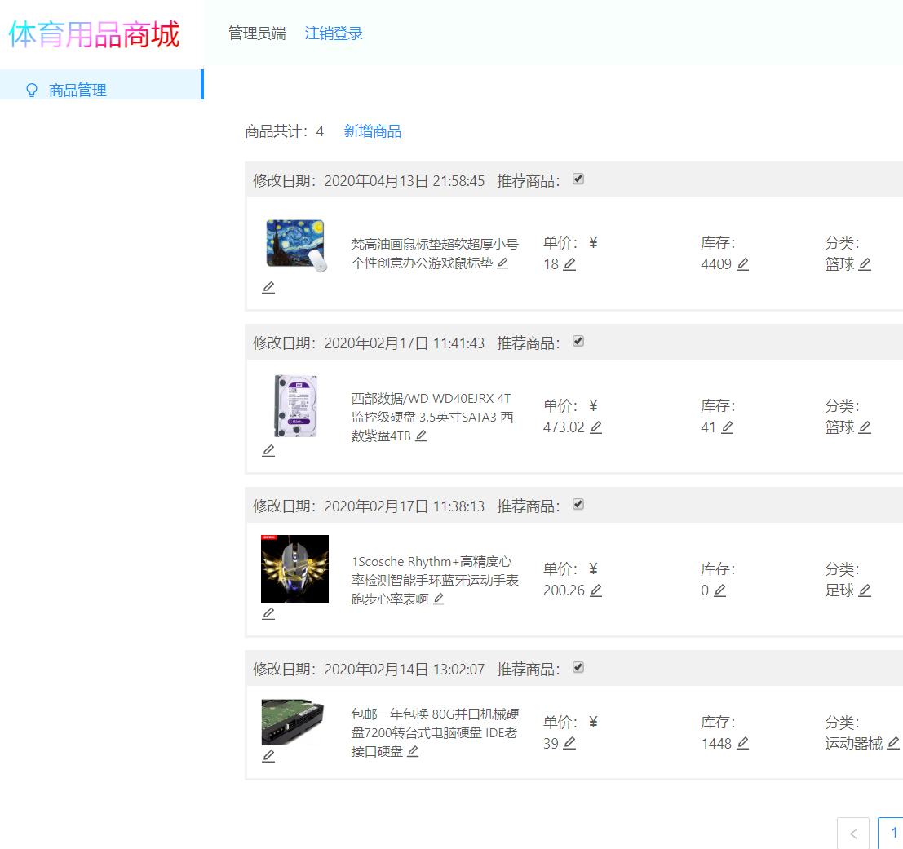Edit name of 1Scosche Rhythm+ product

438,599
